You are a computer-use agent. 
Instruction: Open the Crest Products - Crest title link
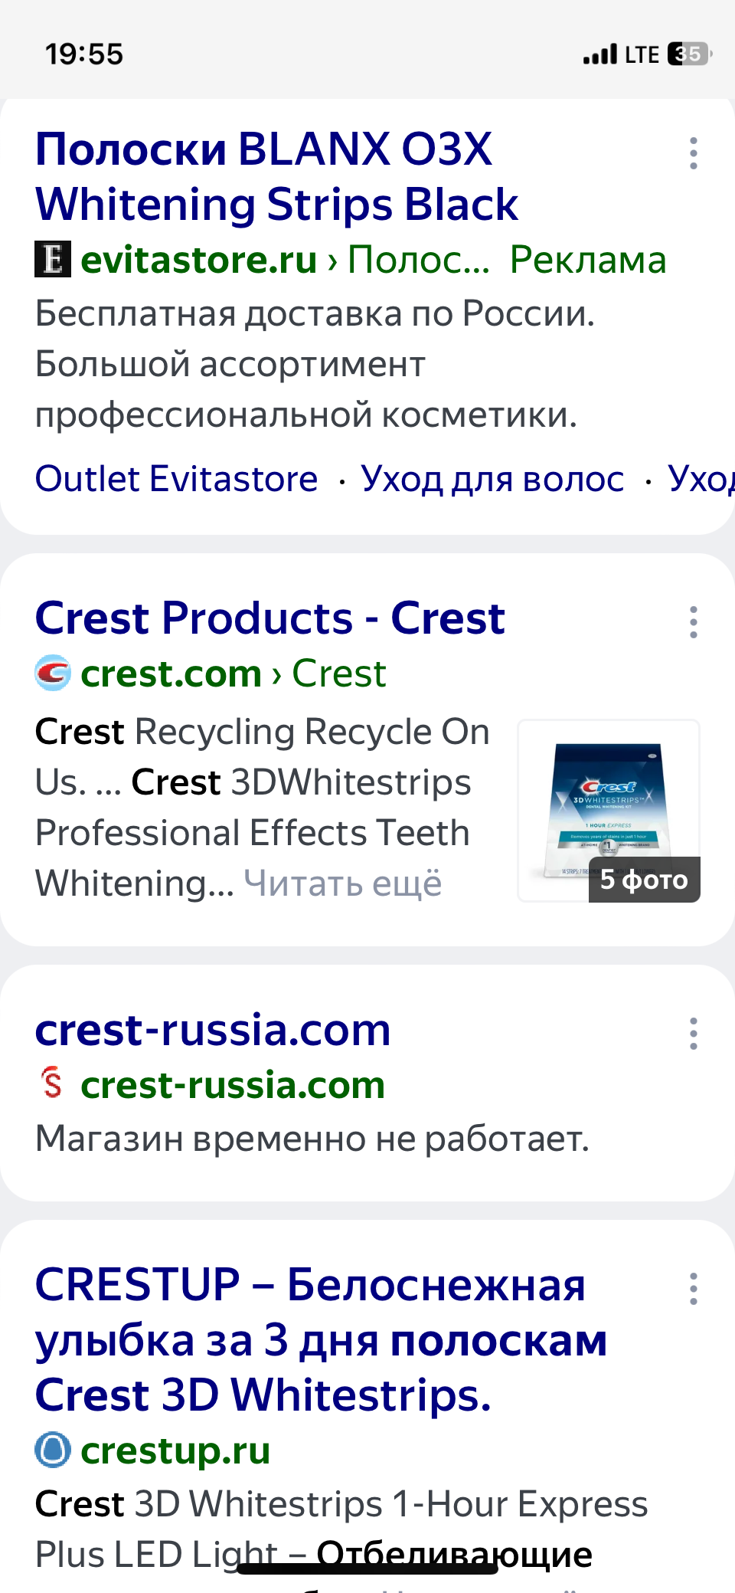270,618
